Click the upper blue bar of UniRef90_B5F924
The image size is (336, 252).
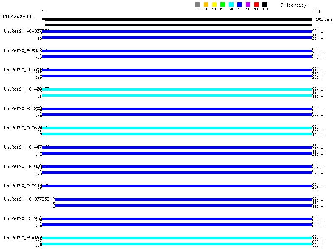[x=177, y=219]
